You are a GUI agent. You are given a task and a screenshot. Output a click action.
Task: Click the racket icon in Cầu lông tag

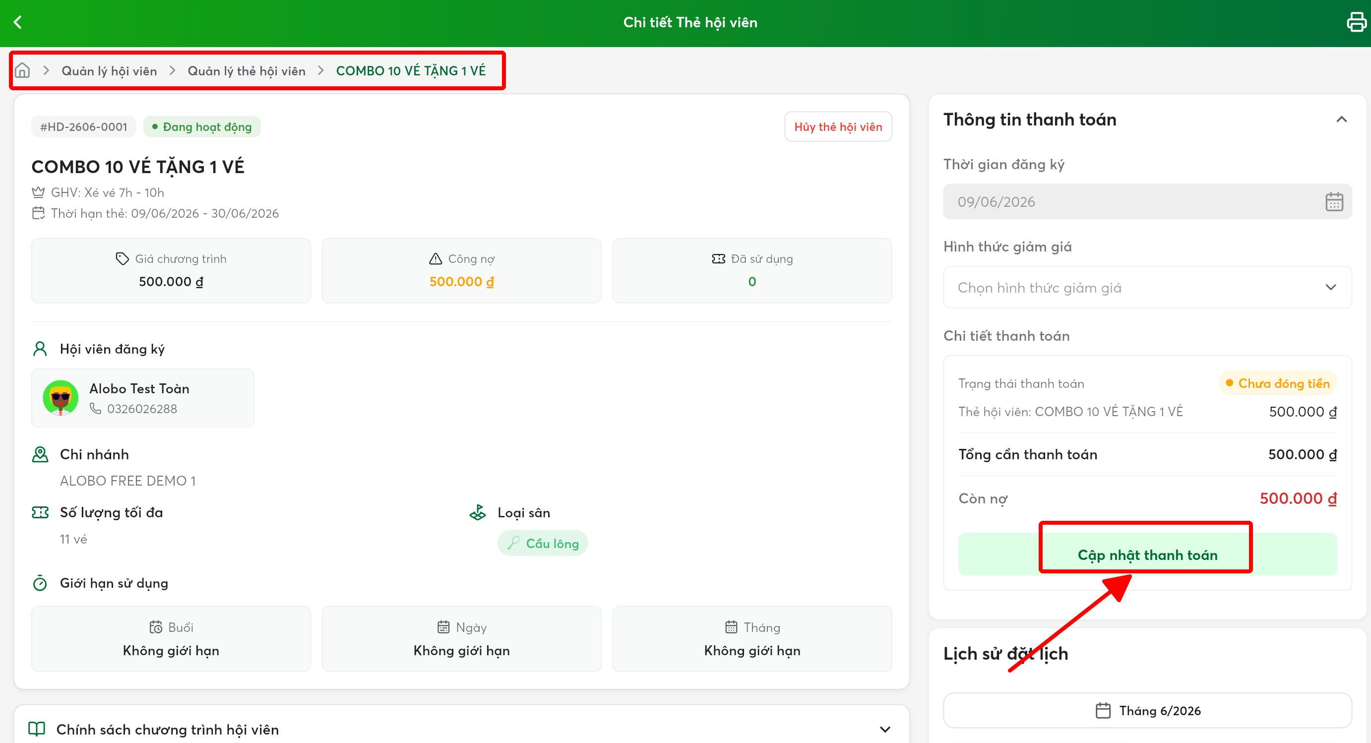pos(513,543)
